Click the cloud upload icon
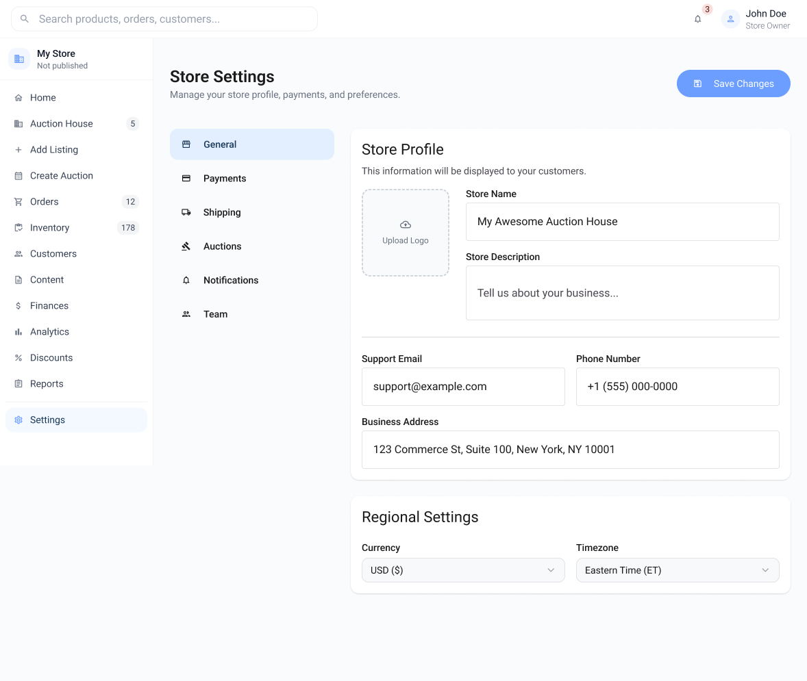This screenshot has width=807, height=681. point(406,224)
